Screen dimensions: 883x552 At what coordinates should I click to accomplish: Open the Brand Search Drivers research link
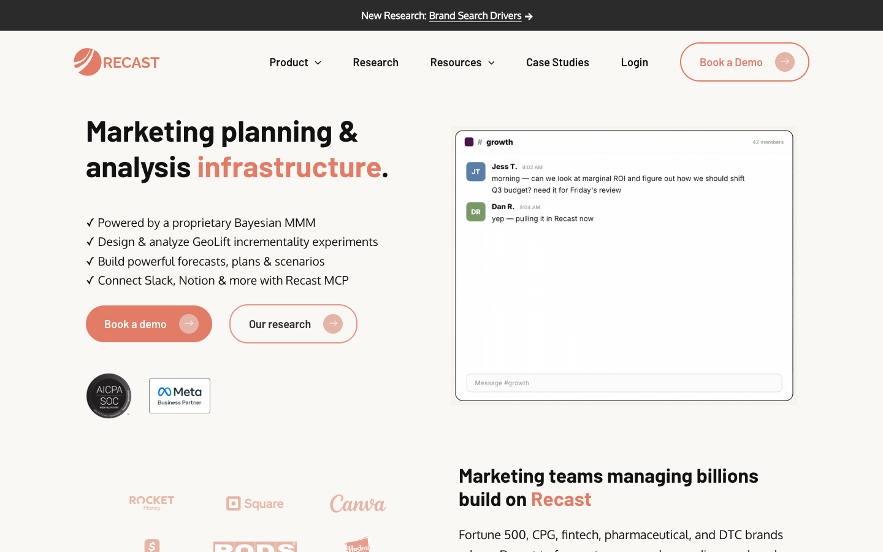click(475, 16)
